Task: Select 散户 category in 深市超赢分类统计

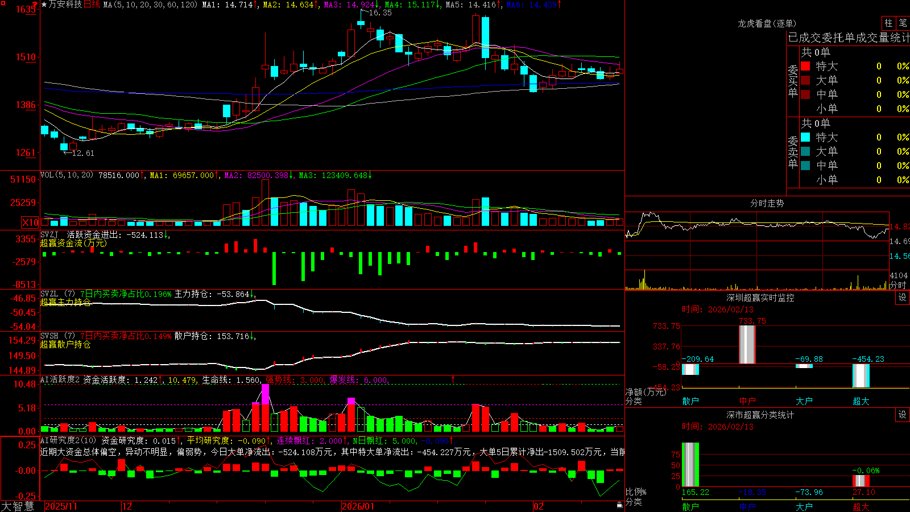Action: 690,506
